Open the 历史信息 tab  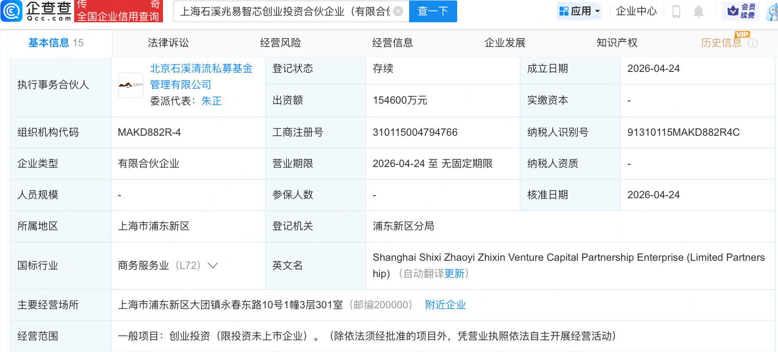click(721, 43)
